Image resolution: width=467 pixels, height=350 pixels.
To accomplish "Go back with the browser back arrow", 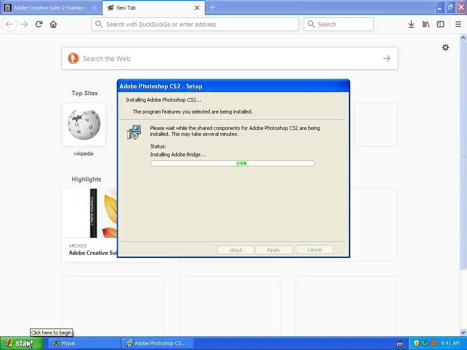I will 9,24.
